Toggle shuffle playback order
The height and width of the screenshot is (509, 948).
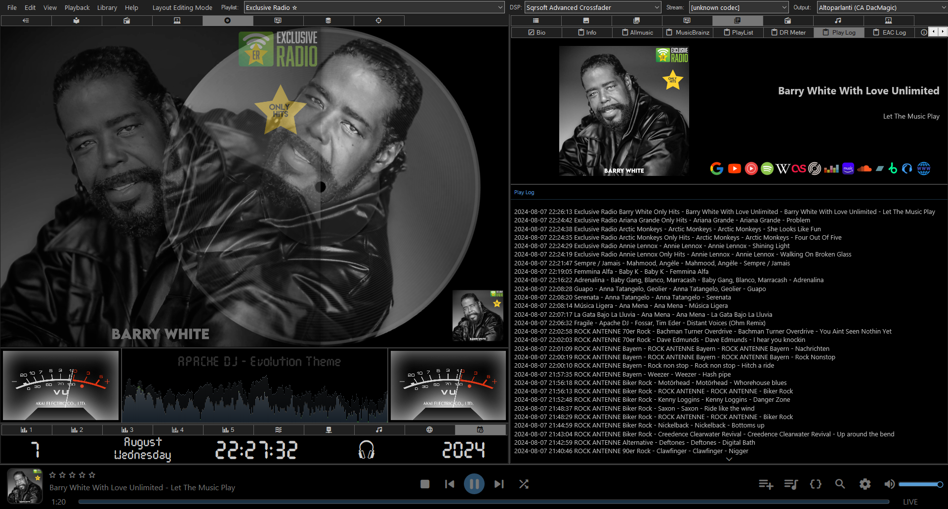tap(524, 484)
